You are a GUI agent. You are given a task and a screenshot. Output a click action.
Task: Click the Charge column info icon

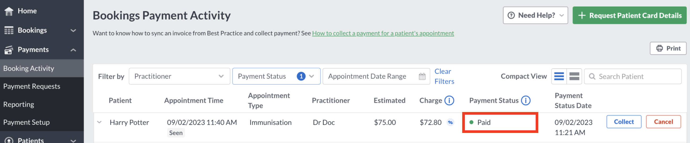[449, 101]
